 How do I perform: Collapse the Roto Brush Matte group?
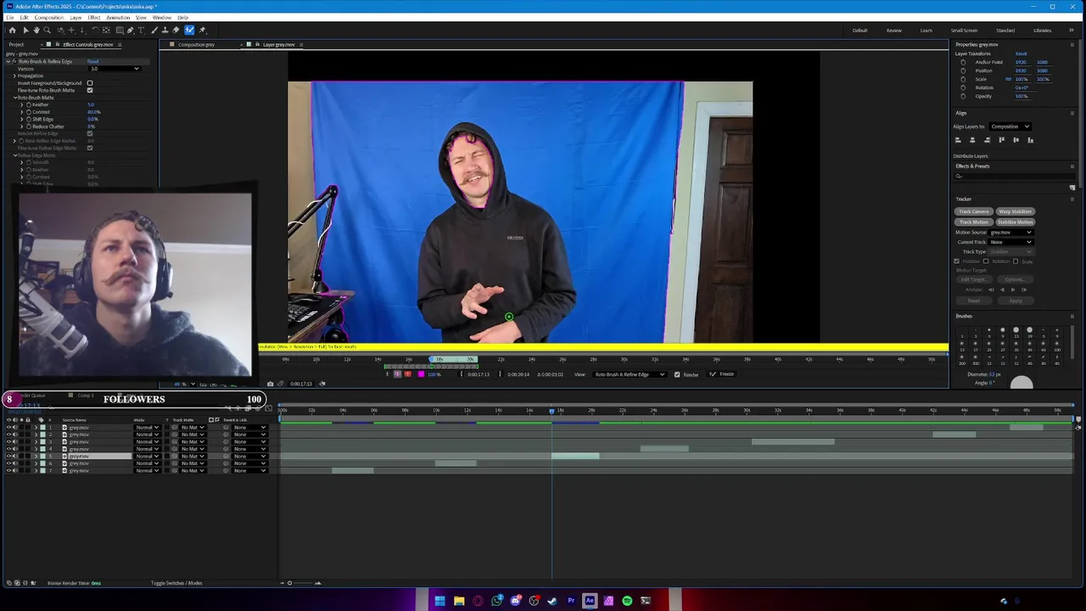pyautogui.click(x=15, y=98)
